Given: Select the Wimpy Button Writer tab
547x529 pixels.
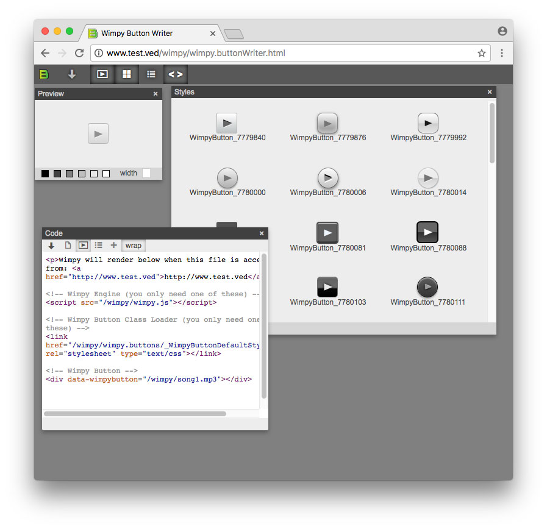Looking at the screenshot, I should click(151, 34).
